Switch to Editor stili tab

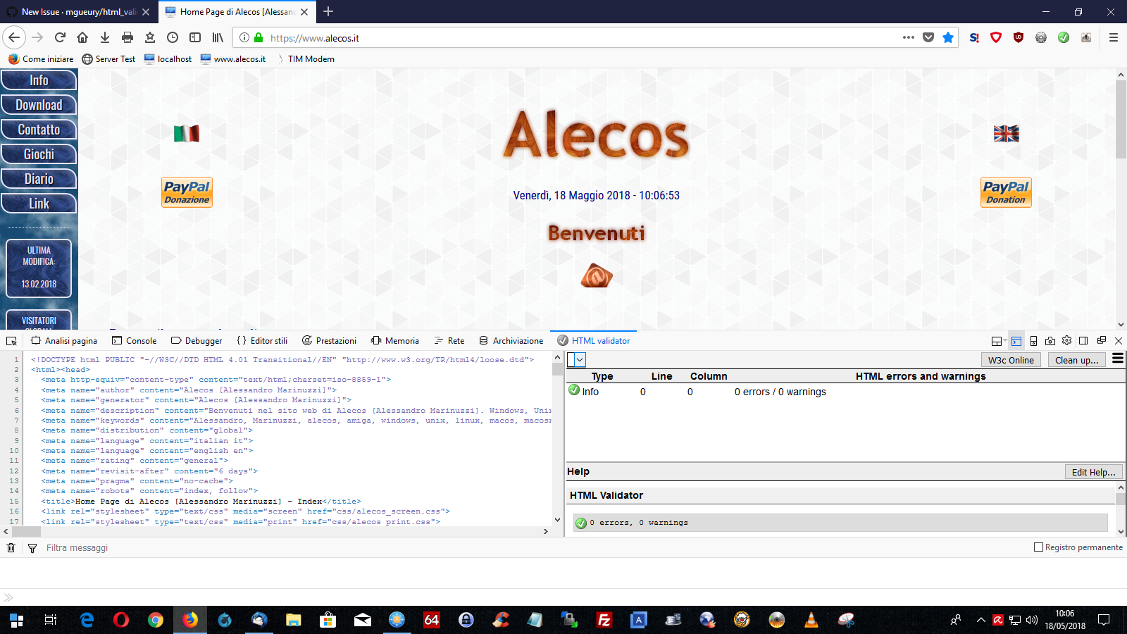pyautogui.click(x=262, y=341)
